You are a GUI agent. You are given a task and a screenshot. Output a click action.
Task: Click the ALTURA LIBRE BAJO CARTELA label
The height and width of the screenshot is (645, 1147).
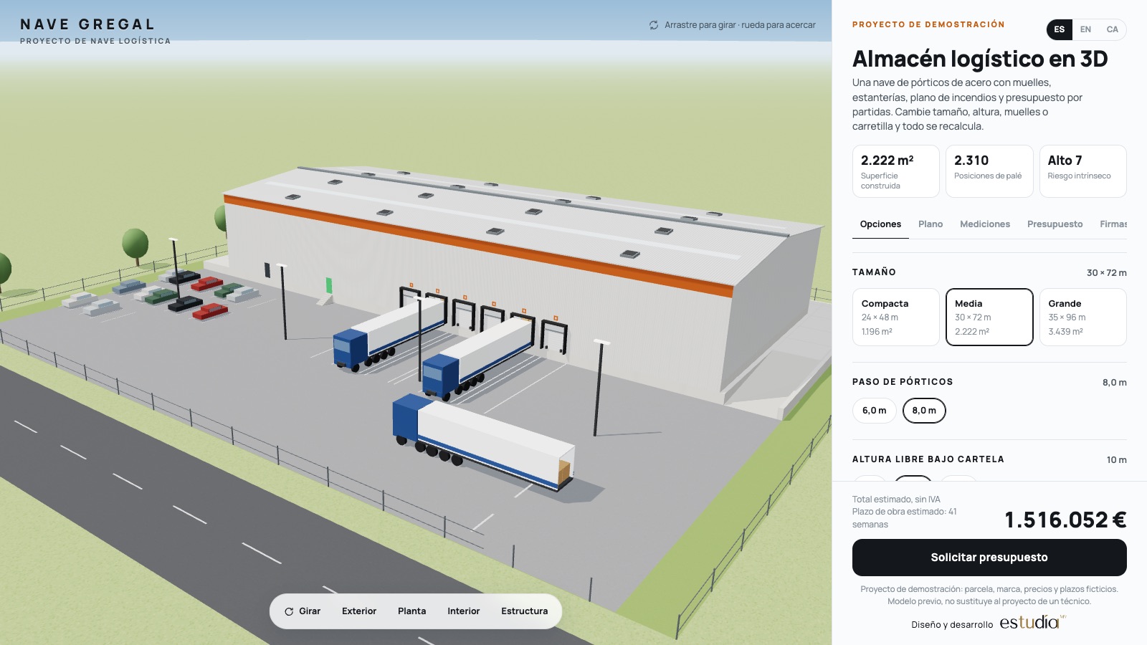pyautogui.click(x=928, y=459)
